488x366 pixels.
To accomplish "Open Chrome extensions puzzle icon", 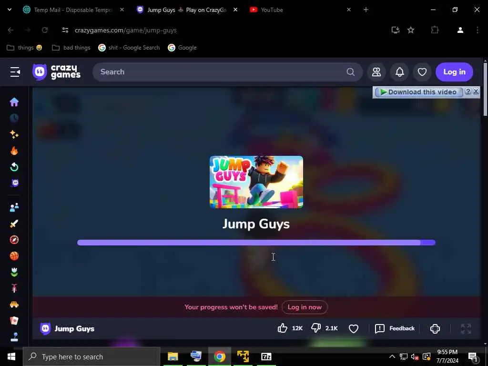I will point(435,30).
